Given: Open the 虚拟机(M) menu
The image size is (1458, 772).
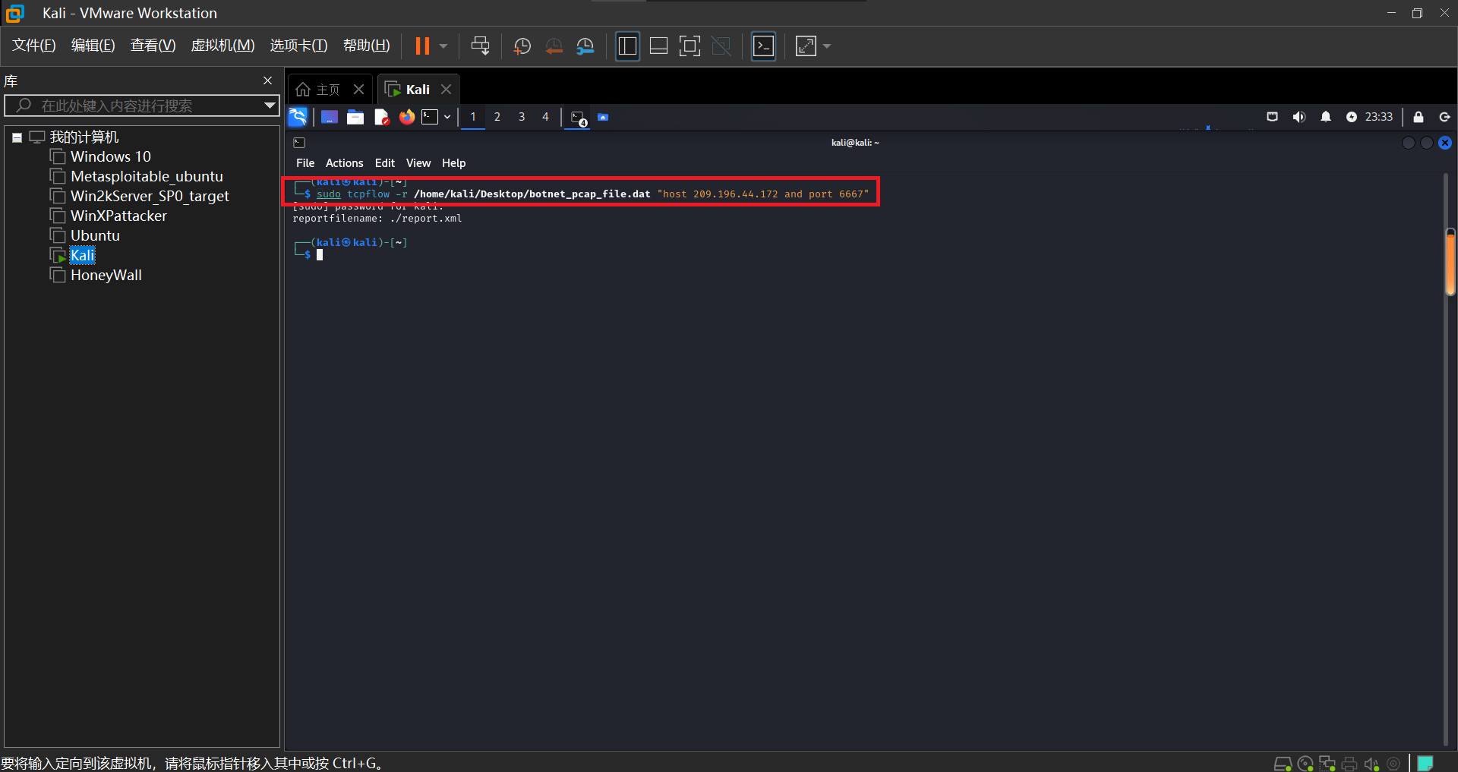Looking at the screenshot, I should point(222,46).
